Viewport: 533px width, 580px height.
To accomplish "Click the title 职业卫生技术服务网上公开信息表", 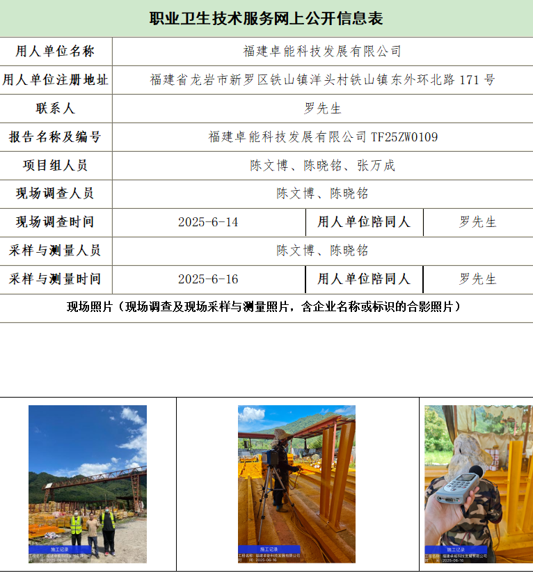I will coord(266,18).
